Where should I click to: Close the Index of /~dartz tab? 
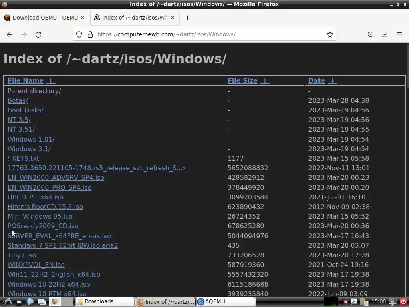tap(173, 18)
